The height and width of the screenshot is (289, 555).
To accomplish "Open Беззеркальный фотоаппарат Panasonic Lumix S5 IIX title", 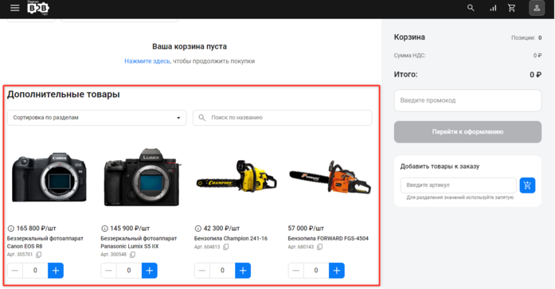I will (x=139, y=242).
